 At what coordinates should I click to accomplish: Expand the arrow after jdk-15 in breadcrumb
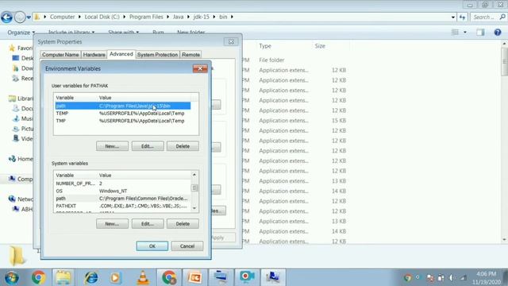[x=214, y=17]
